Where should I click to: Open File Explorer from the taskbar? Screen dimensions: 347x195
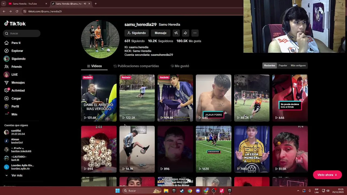(x=166, y=191)
